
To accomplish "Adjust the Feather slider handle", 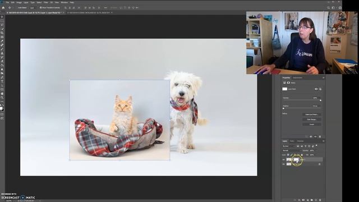I will (x=283, y=108).
